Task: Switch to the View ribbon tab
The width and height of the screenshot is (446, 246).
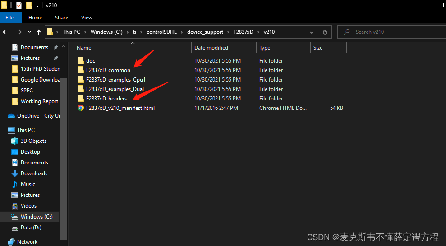Action: (x=87, y=18)
